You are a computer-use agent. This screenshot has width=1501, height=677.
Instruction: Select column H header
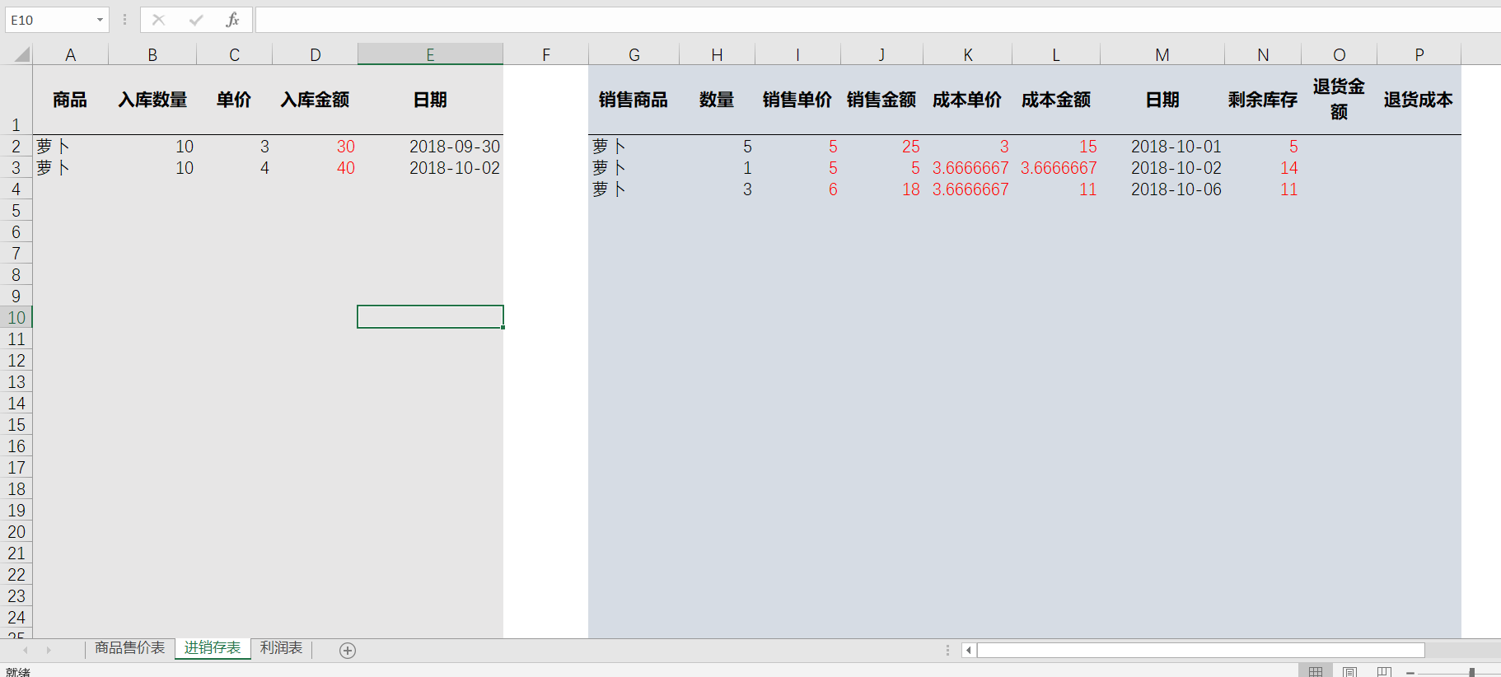click(x=718, y=54)
